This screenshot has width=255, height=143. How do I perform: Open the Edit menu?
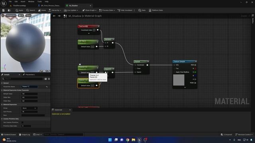(x=16, y=2)
